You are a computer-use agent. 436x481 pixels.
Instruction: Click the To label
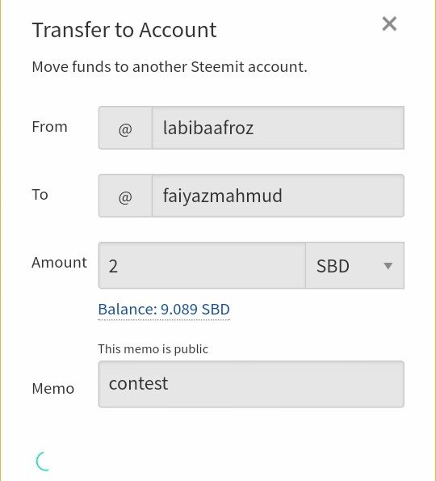[x=40, y=195]
